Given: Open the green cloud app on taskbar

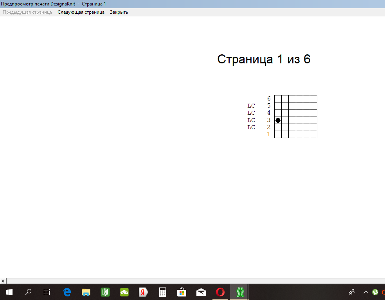Looking at the screenshot, I should [x=124, y=292].
